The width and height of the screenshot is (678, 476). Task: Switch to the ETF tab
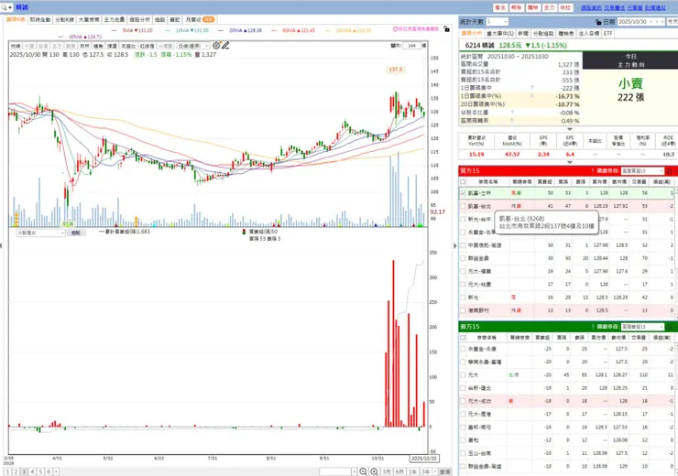coord(608,33)
